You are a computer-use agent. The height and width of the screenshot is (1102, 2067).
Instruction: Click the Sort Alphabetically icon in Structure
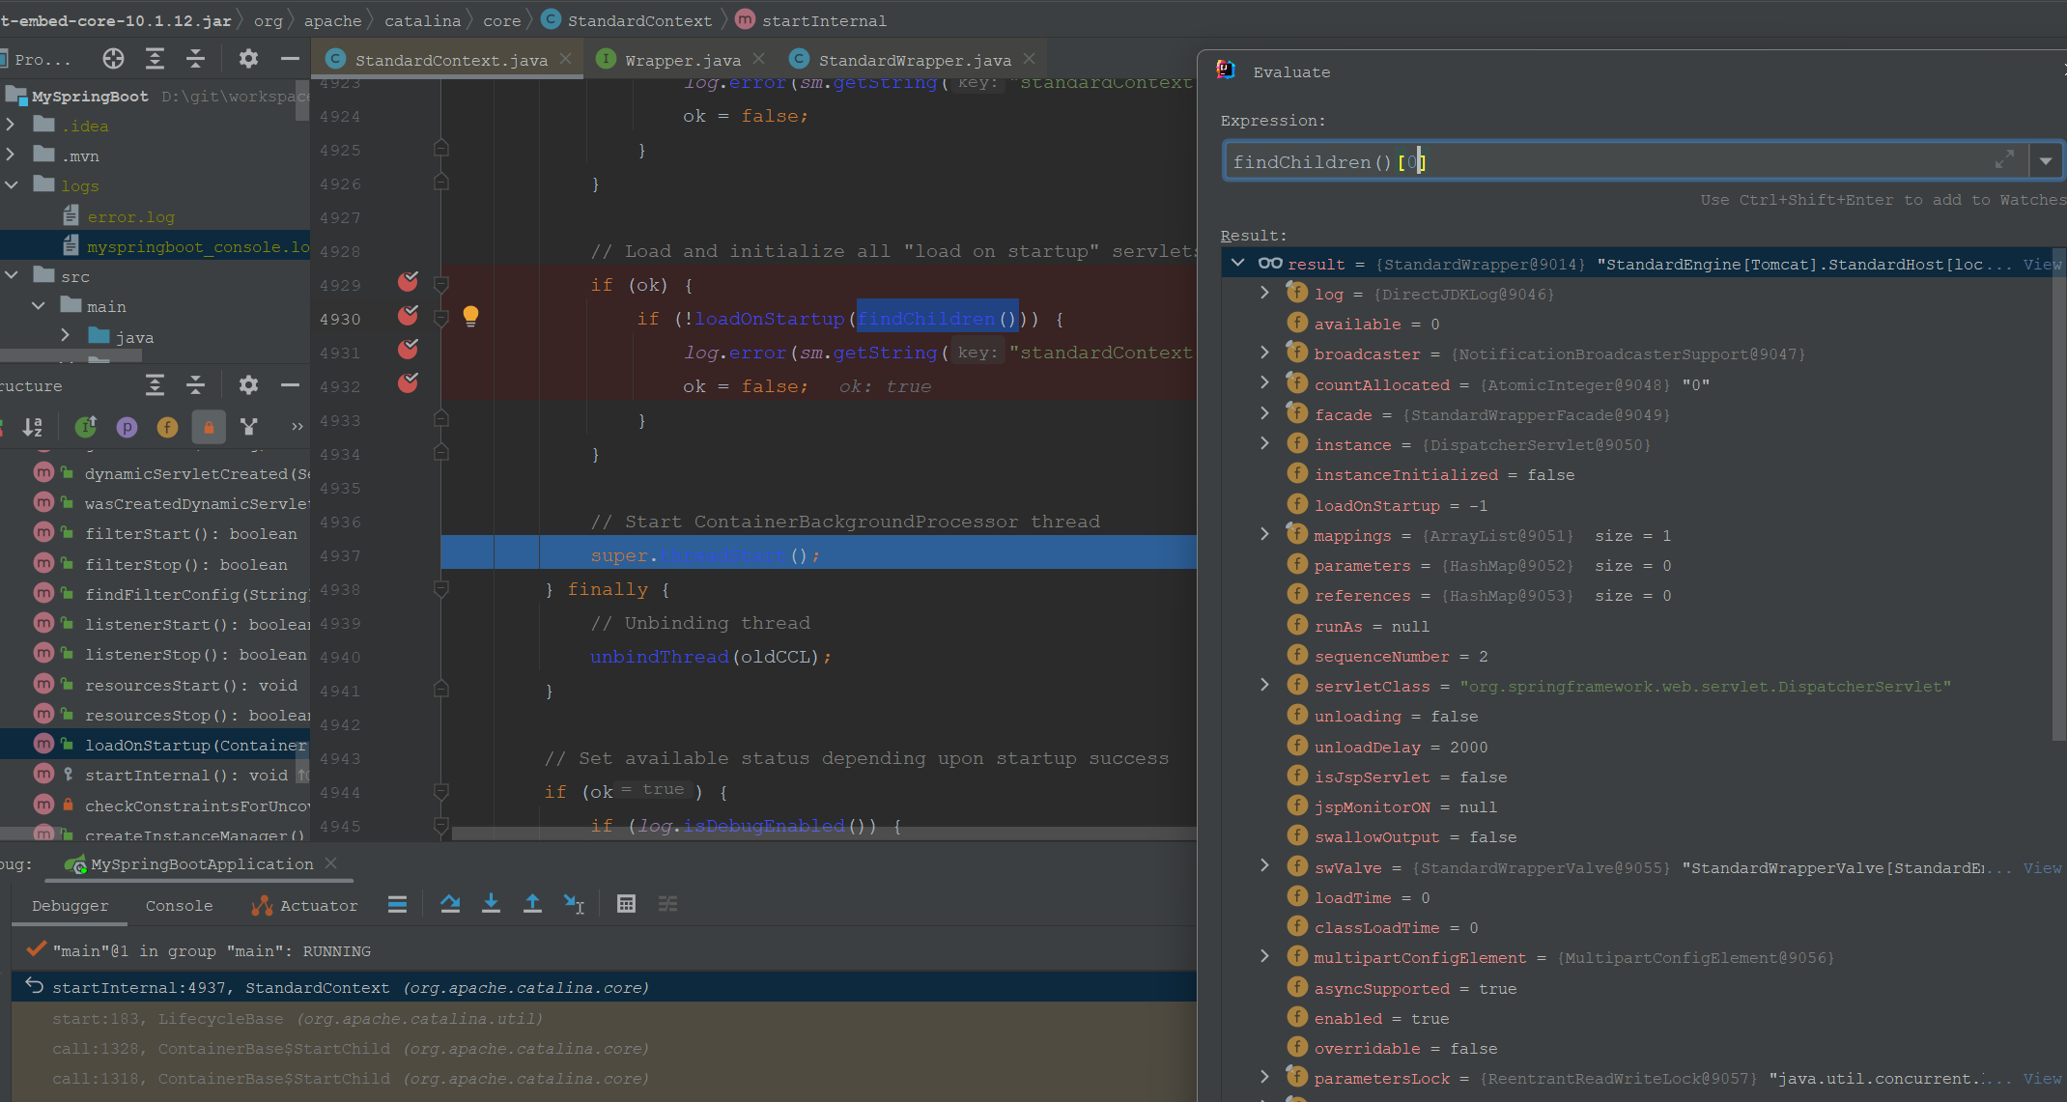(x=33, y=427)
